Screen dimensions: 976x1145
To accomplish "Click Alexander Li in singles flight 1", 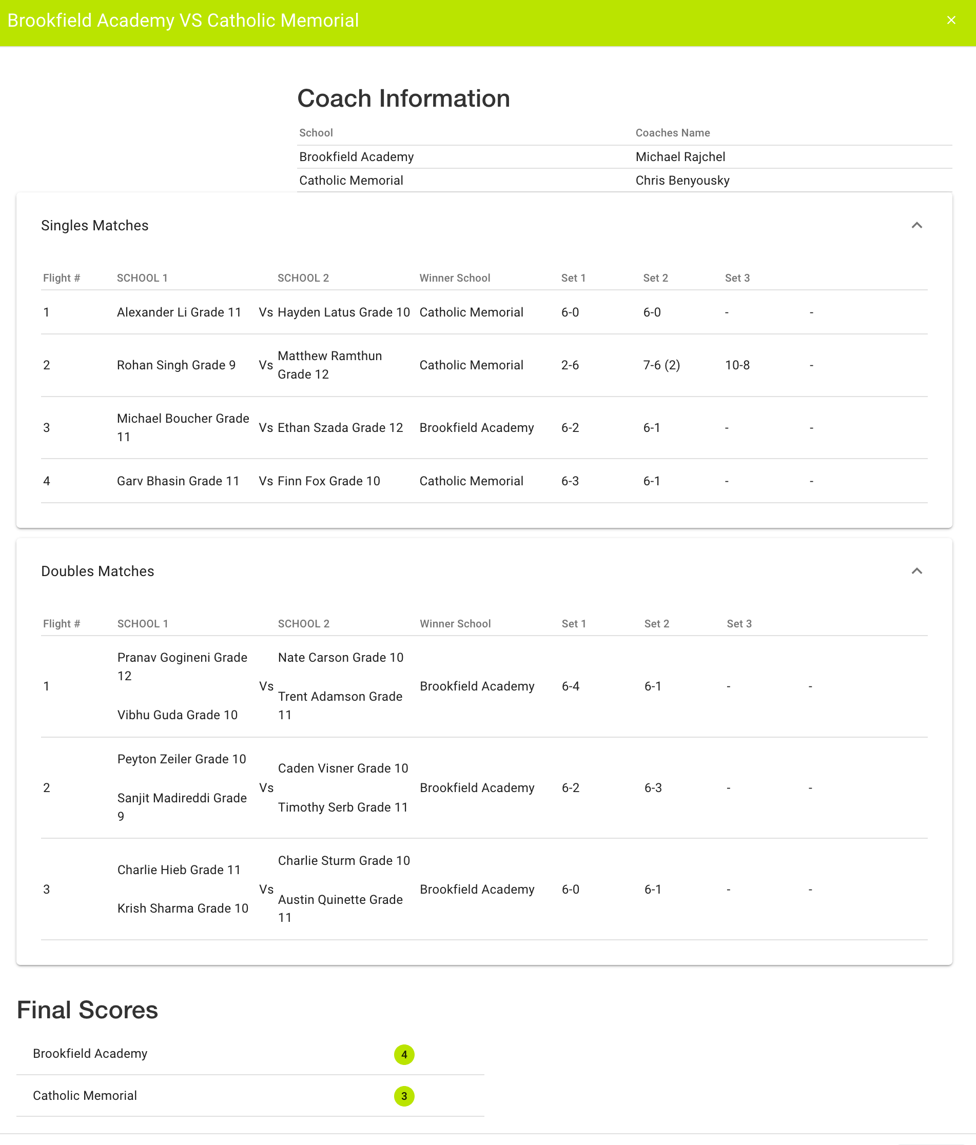I will 179,312.
